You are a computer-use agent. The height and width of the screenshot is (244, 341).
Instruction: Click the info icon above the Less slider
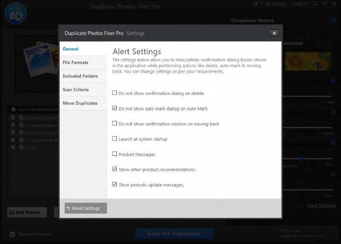click(333, 144)
